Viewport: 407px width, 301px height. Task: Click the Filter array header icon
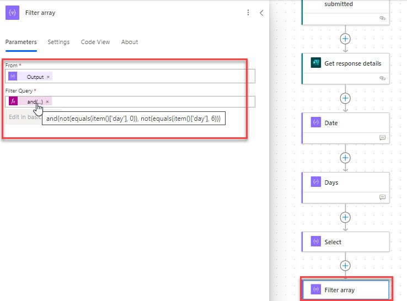click(x=12, y=13)
